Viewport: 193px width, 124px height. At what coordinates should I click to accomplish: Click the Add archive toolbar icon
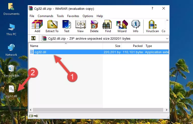pos(37,26)
